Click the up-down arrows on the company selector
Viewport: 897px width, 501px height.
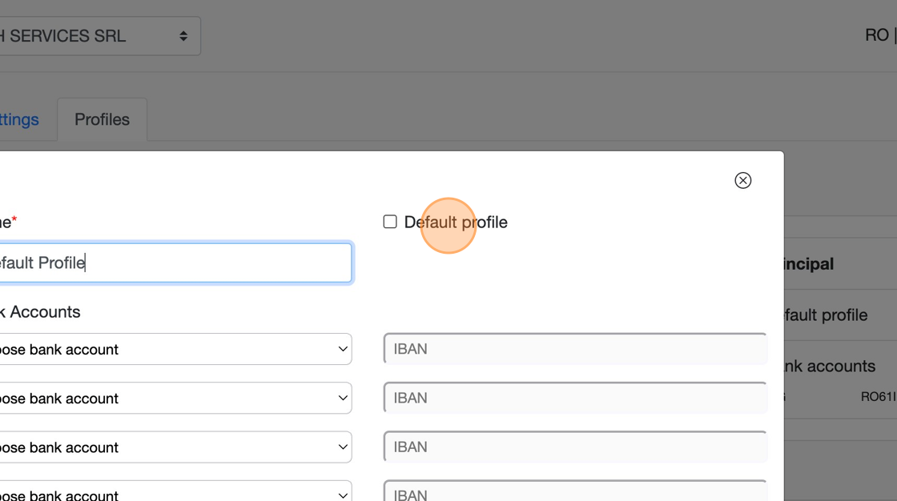click(x=183, y=36)
